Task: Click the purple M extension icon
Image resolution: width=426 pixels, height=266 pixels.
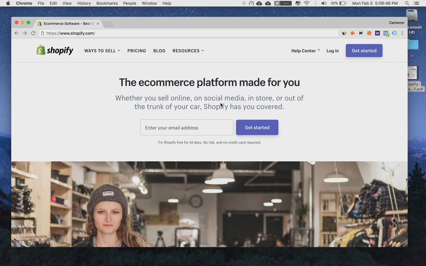Action: [377, 33]
